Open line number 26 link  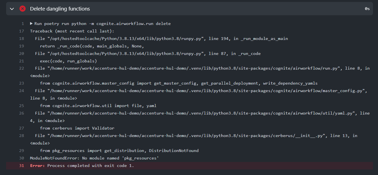(21, 113)
